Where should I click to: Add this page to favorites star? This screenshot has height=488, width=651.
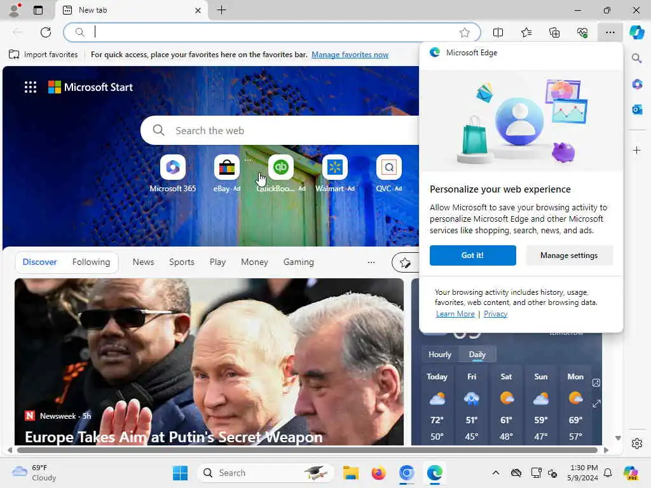(465, 32)
